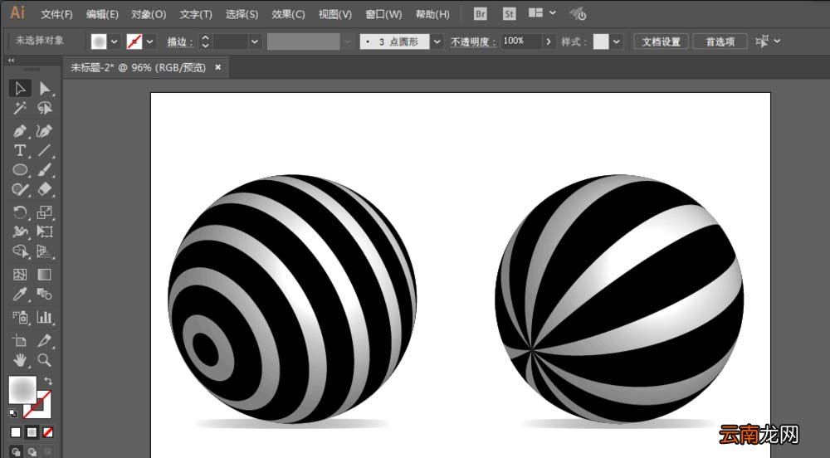The height and width of the screenshot is (458, 830).
Task: Set paint mode to None
Action: 47,432
